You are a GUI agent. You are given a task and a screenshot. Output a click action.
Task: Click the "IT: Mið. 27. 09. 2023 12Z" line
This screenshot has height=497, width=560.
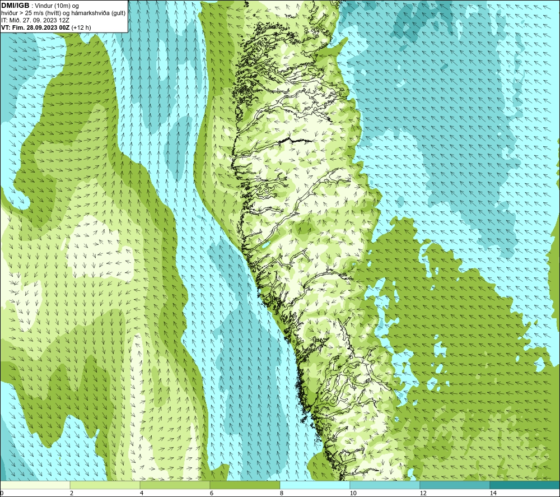point(35,20)
